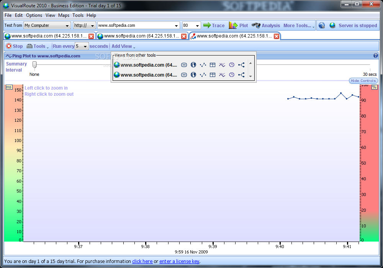Click the Summary Interval slider handle
Image resolution: width=383 pixels, height=268 pixels.
click(x=34, y=64)
